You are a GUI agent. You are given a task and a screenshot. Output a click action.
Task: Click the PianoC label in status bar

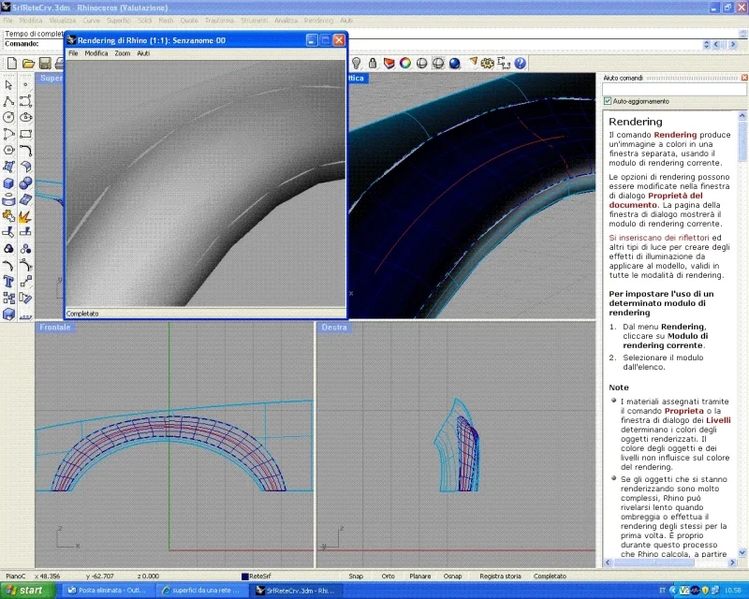pyautogui.click(x=16, y=577)
